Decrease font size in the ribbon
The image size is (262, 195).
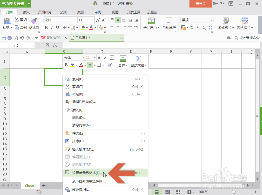tap(104, 20)
